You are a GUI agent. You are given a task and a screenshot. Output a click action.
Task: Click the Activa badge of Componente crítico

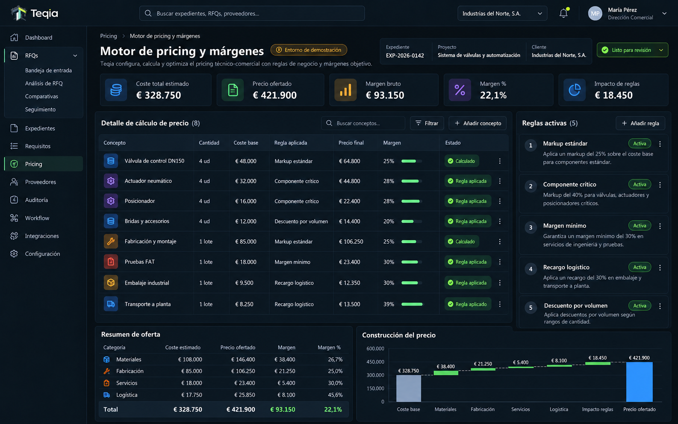click(x=640, y=185)
